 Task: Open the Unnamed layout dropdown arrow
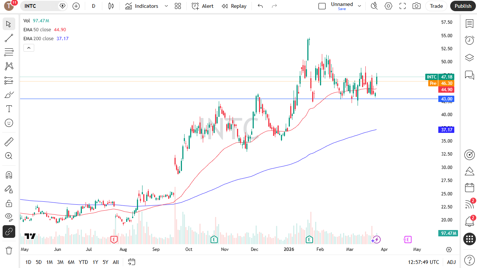(x=359, y=6)
